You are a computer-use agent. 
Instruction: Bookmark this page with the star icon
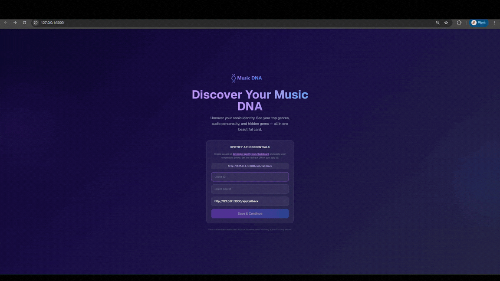(x=446, y=23)
